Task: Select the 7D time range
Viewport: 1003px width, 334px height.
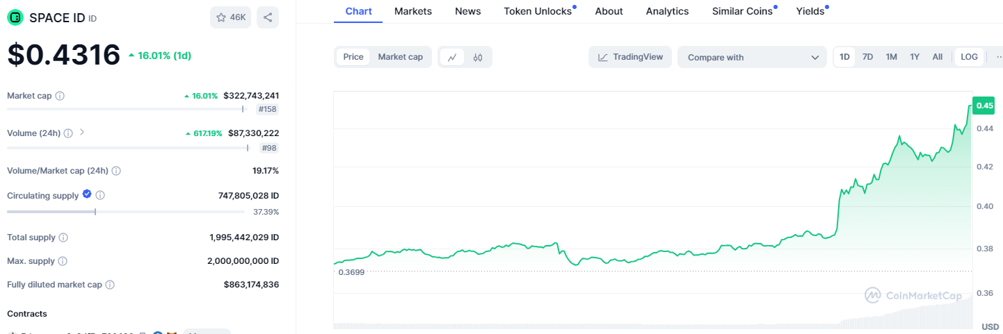Action: point(868,57)
